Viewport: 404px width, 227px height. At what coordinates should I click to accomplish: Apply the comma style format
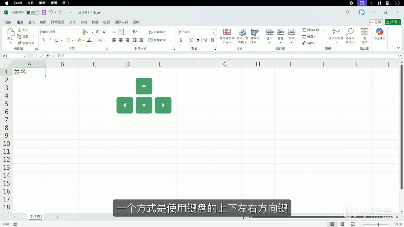tap(198, 40)
